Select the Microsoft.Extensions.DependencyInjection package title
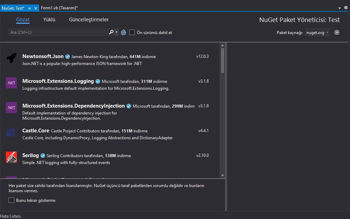 coord(74,106)
